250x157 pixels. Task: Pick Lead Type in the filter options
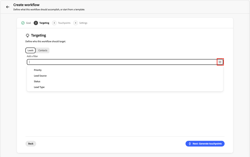[39, 87]
